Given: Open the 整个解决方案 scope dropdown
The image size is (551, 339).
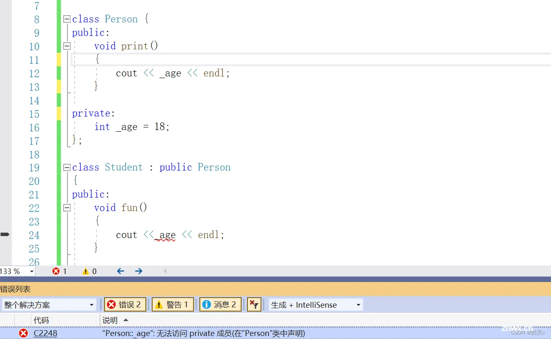Looking at the screenshot, I should click(49, 305).
